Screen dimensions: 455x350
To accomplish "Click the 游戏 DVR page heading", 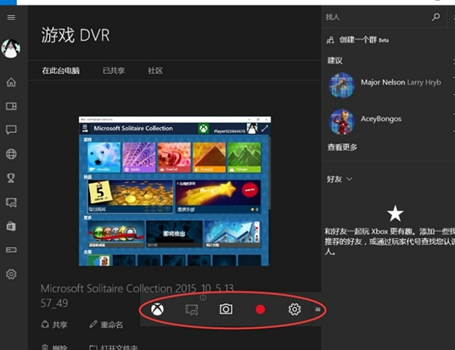I will click(76, 36).
